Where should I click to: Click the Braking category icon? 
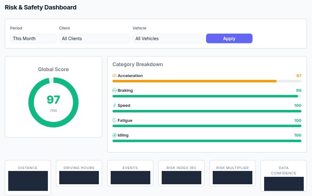coord(115,90)
